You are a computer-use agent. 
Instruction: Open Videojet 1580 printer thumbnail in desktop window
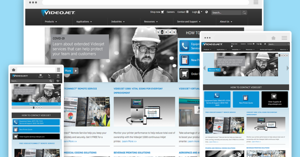[x=144, y=112]
